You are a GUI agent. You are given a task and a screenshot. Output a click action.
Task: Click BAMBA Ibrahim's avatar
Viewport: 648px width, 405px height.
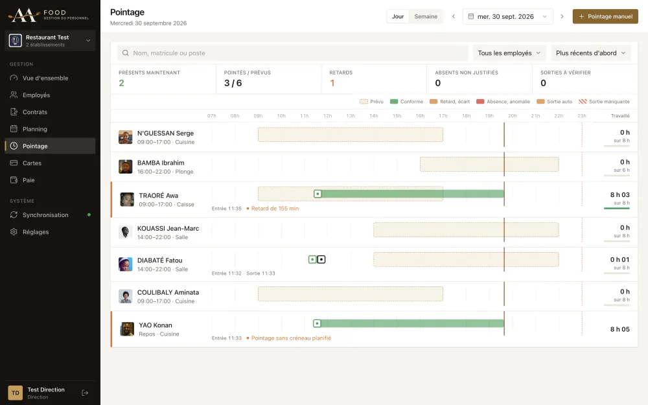click(126, 167)
